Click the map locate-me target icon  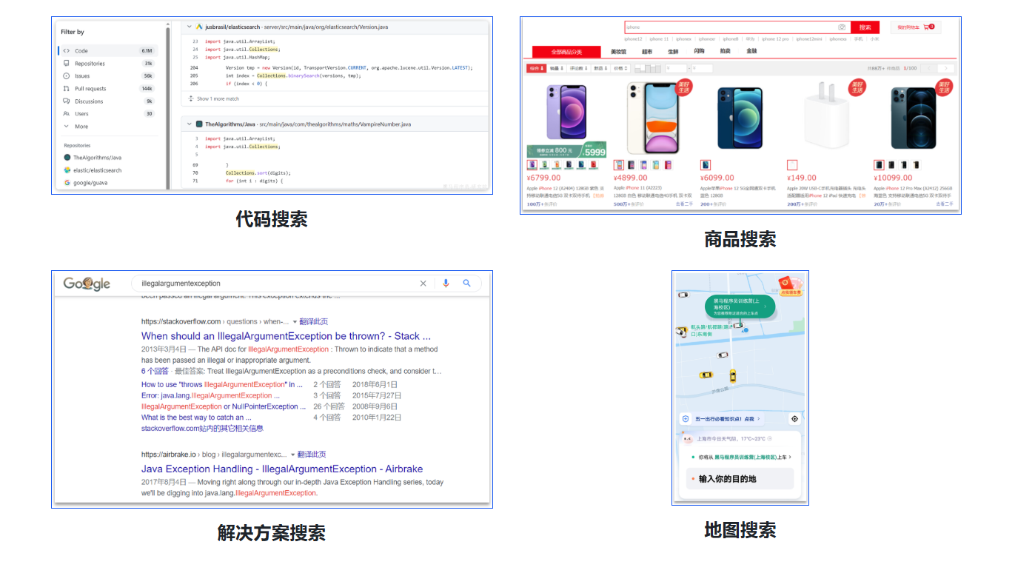tap(794, 419)
